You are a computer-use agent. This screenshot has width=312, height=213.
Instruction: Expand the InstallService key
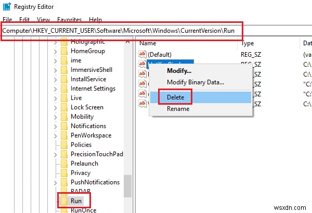(56, 80)
